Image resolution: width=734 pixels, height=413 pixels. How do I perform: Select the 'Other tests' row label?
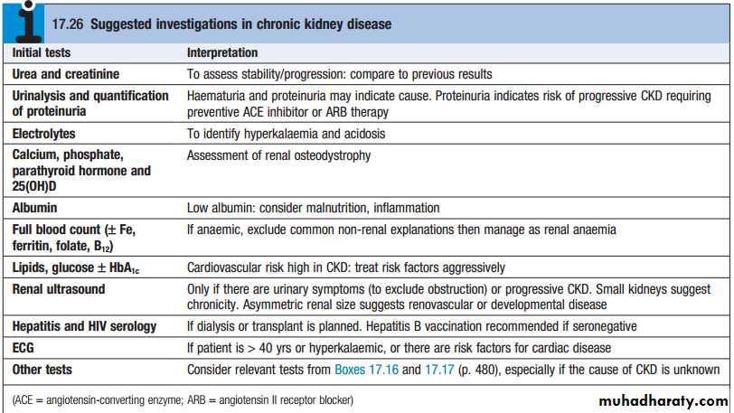(x=42, y=370)
